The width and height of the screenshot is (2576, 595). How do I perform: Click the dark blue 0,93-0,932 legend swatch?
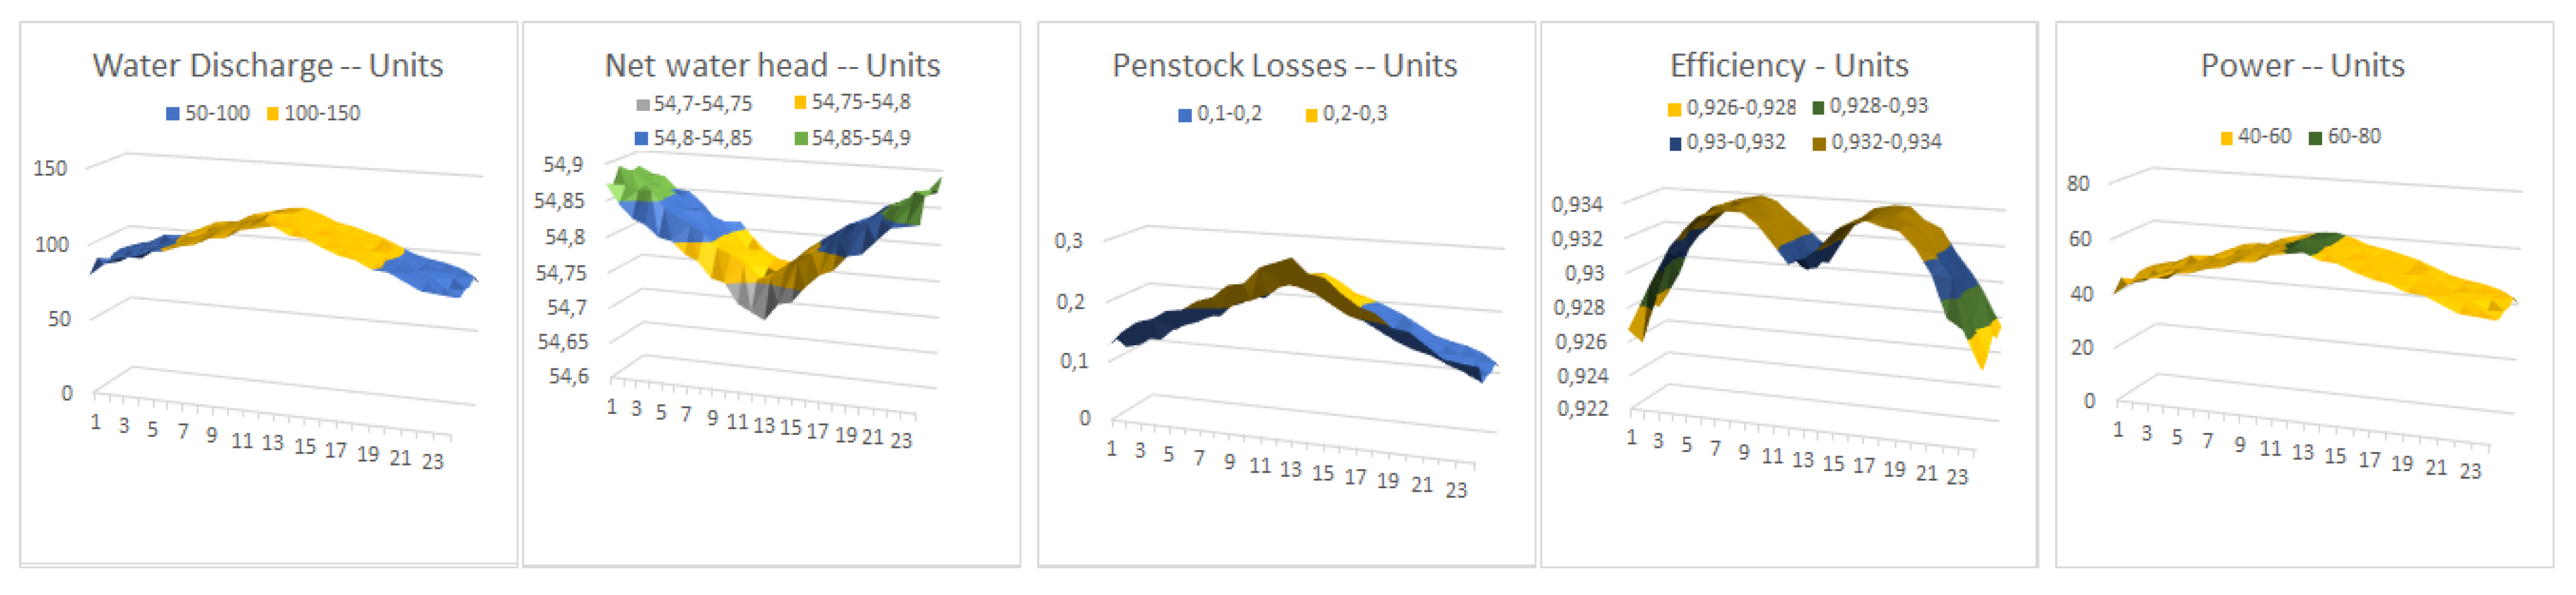coord(1675,143)
